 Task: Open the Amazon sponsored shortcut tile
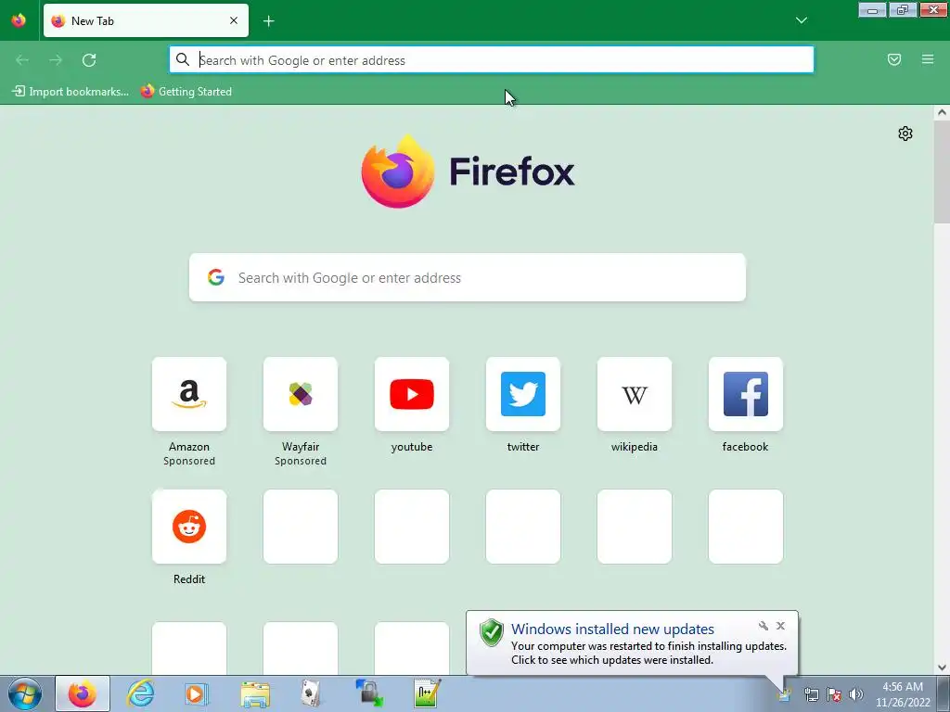(189, 394)
